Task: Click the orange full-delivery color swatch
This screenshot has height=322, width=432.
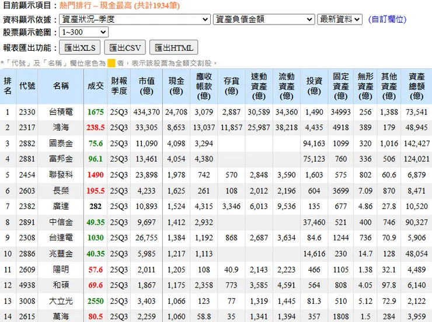Action: coord(112,64)
